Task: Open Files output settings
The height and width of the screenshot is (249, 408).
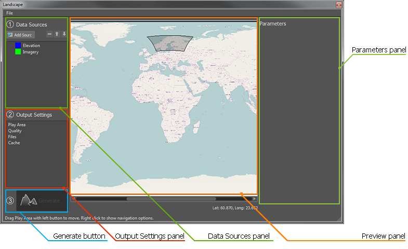Action: pyautogui.click(x=12, y=137)
